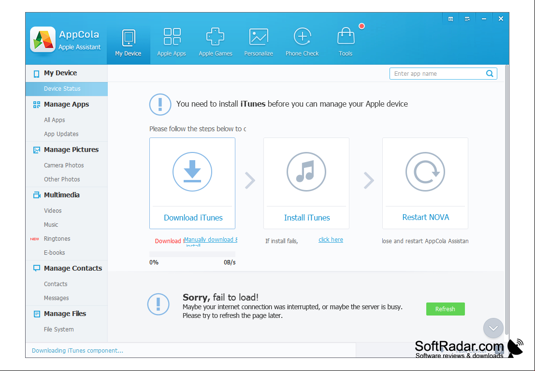Click the 0% progress value
The width and height of the screenshot is (535, 371).
point(154,262)
